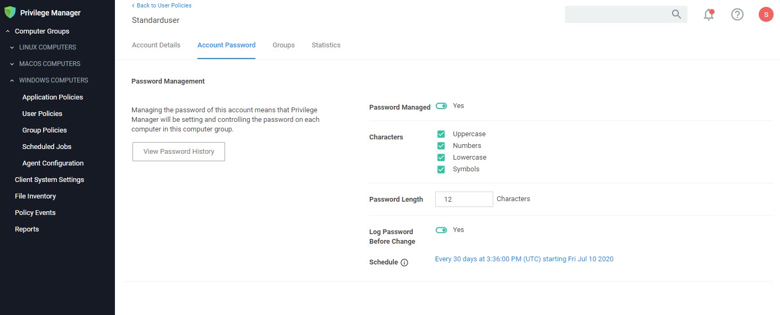Open the Statistics tab
The width and height of the screenshot is (780, 315).
pyautogui.click(x=326, y=45)
